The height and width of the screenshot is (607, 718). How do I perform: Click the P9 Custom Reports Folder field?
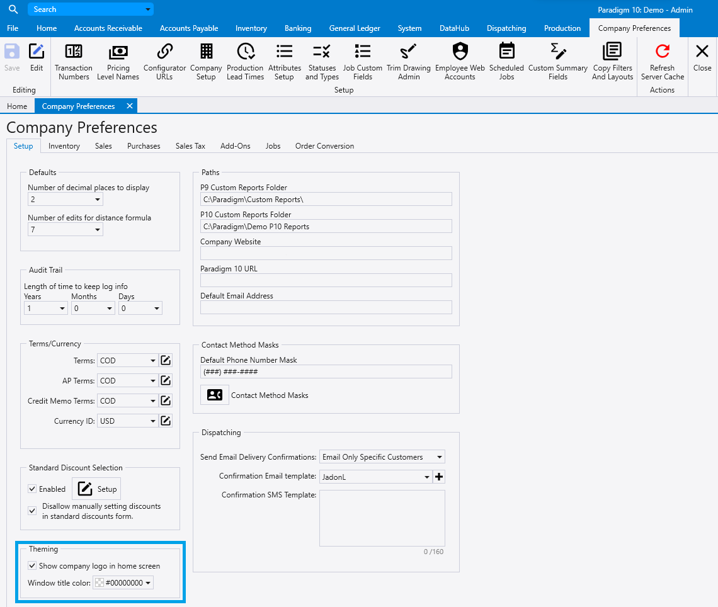(x=326, y=199)
